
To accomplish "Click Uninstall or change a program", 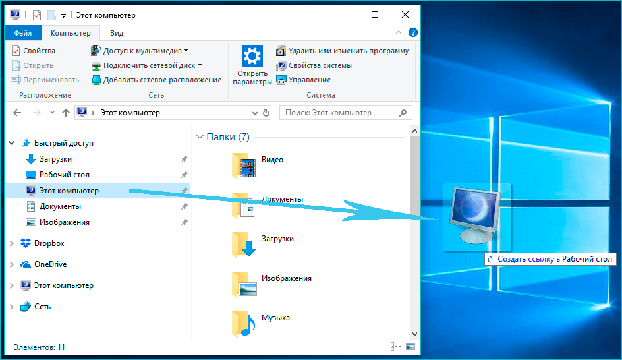I will pyautogui.click(x=348, y=51).
